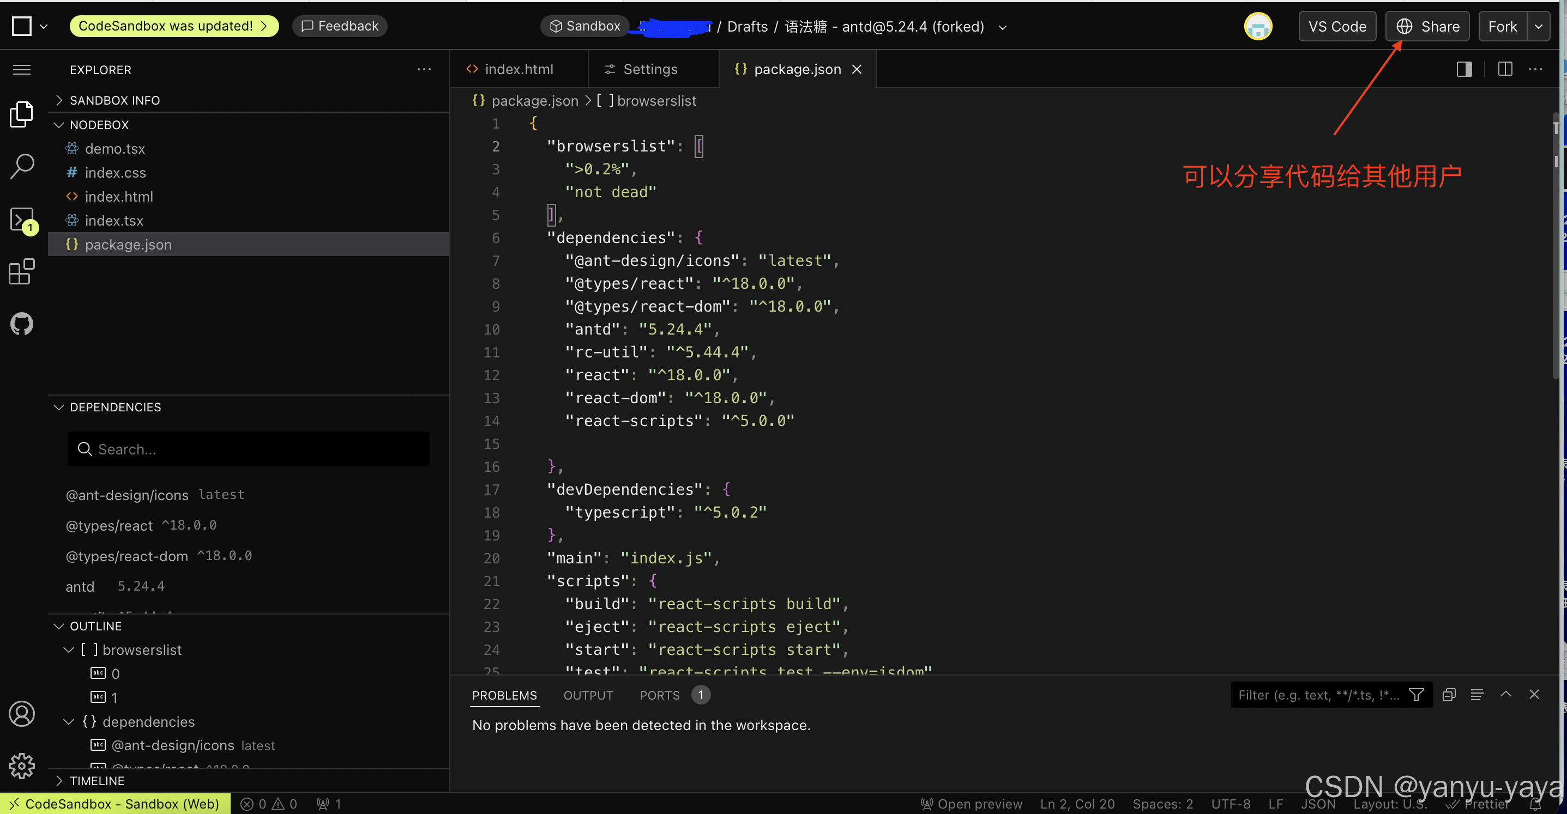The image size is (1567, 814).
Task: Open the Extensions view icon
Action: [22, 272]
